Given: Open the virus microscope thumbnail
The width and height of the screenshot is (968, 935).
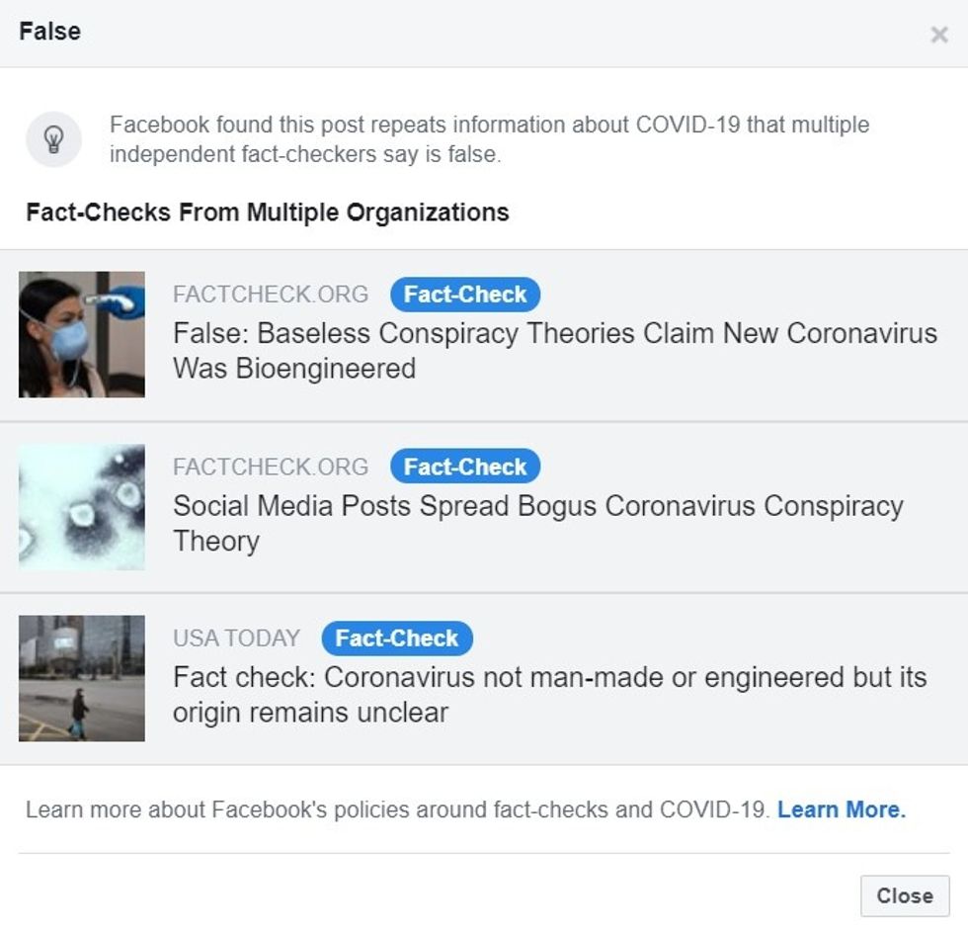Looking at the screenshot, I should (81, 506).
